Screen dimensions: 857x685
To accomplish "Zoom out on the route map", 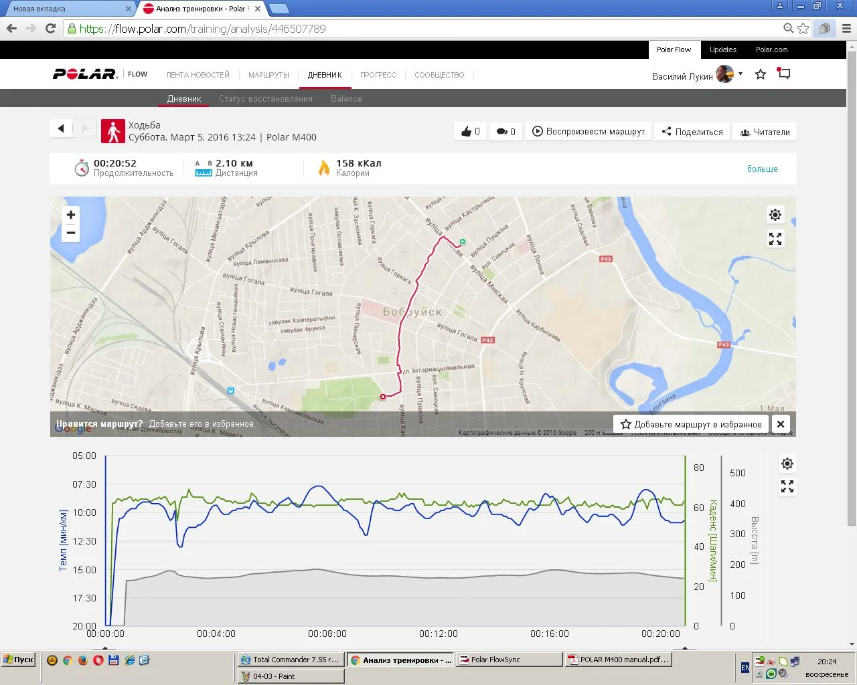I will pyautogui.click(x=71, y=233).
